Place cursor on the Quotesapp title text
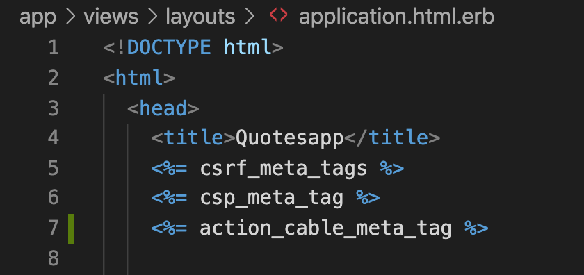This screenshot has height=275, width=584. [x=289, y=139]
